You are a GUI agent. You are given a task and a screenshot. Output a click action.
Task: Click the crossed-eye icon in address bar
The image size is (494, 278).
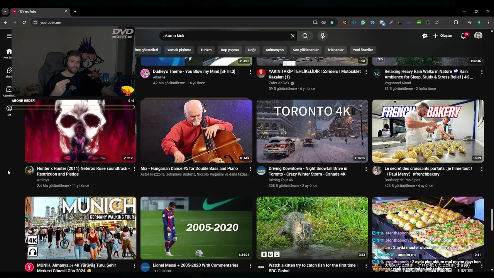[323, 22]
